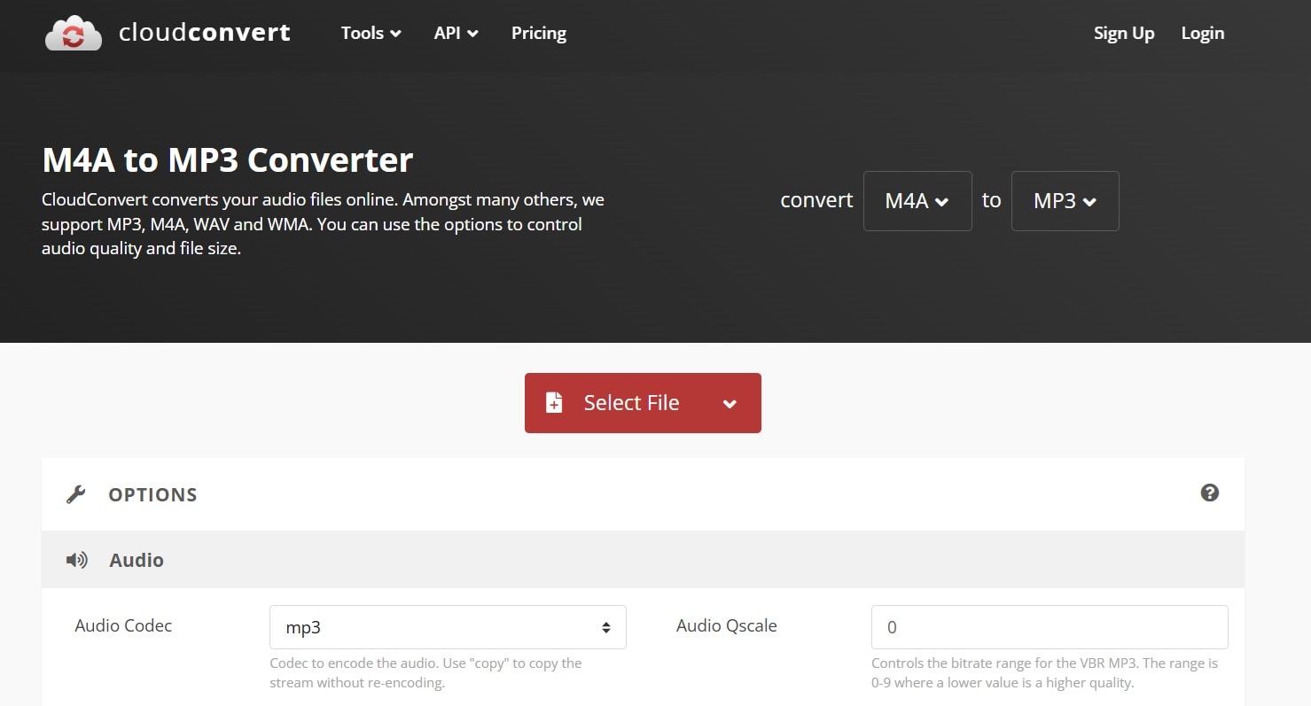This screenshot has width=1311, height=706.
Task: Click the Select File button
Action: coord(643,403)
